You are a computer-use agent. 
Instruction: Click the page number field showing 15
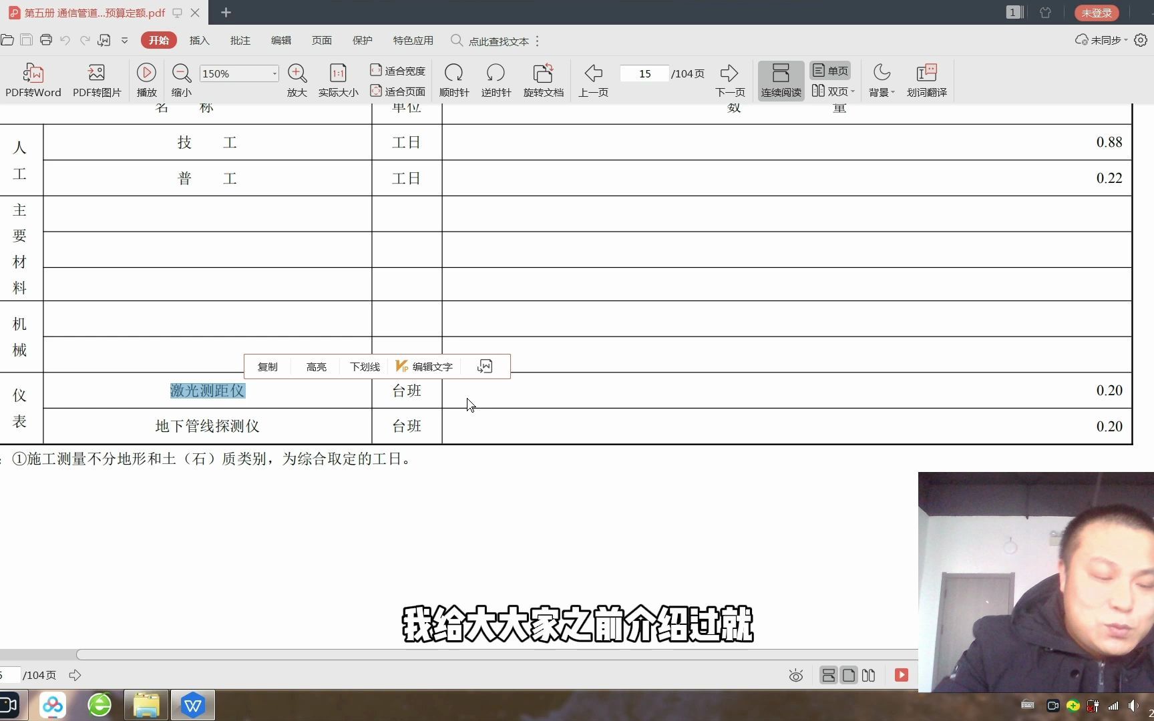(644, 73)
